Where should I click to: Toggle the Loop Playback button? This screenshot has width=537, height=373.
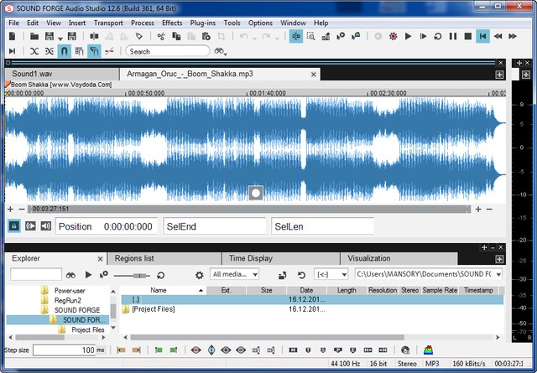pyautogui.click(x=437, y=37)
